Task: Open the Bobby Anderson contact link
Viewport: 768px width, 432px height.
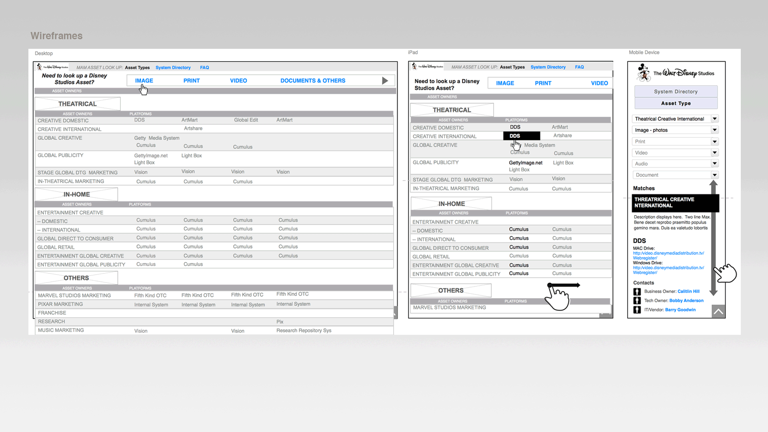Action: [686, 301]
